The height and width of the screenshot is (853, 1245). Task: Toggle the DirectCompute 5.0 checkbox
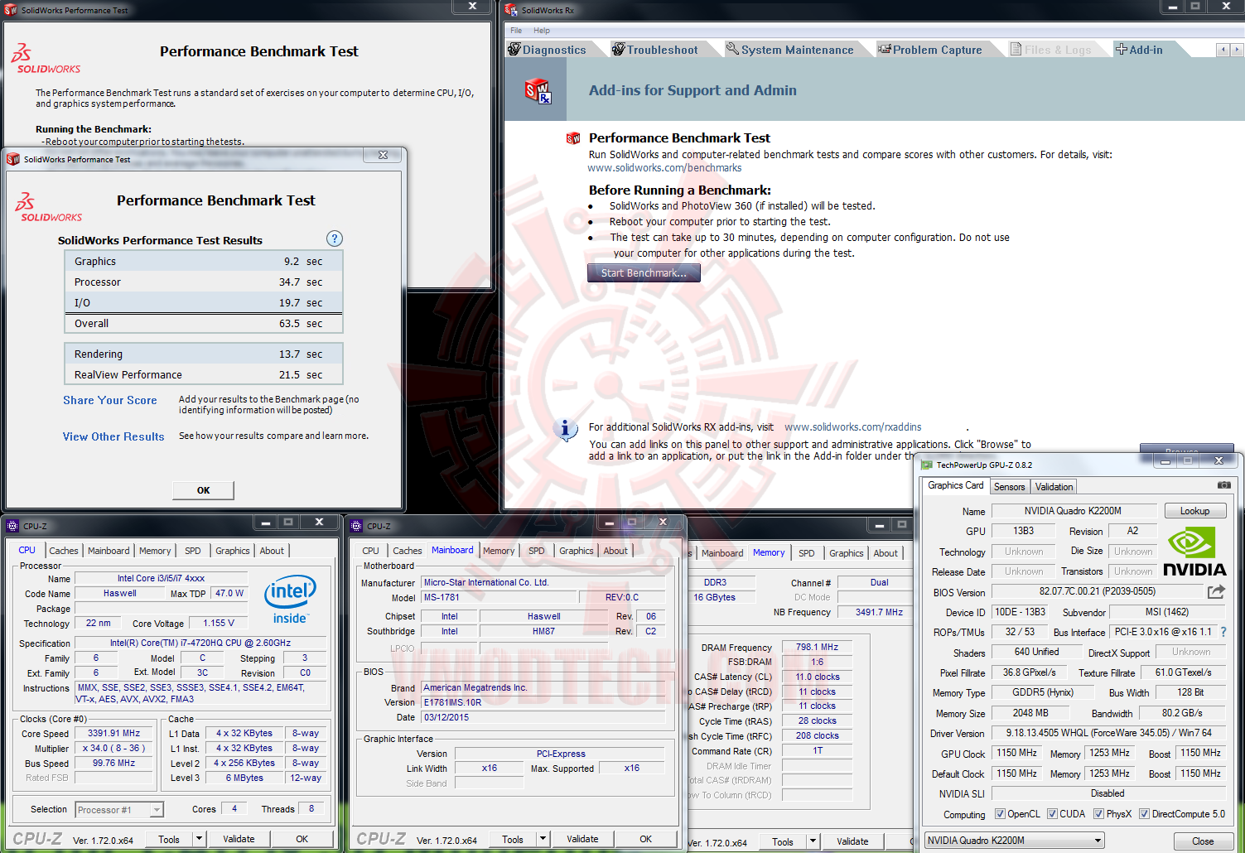point(1144,814)
